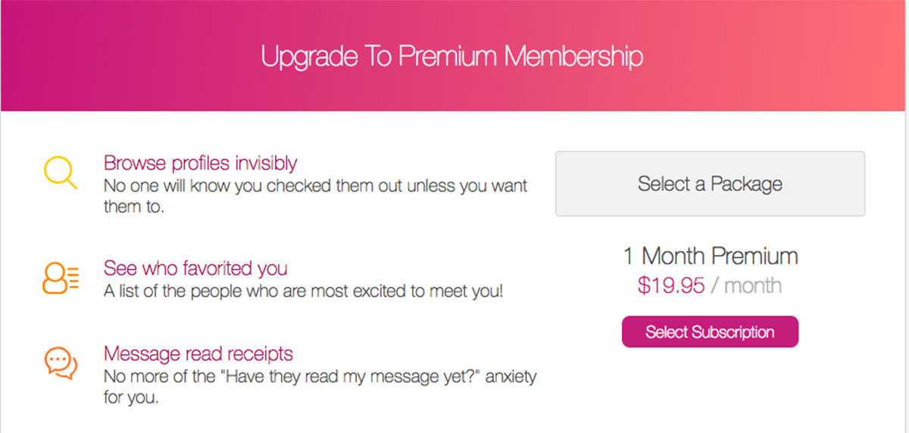The image size is (909, 433).
Task: Click the gray '/ month' label
Action: [x=748, y=285]
